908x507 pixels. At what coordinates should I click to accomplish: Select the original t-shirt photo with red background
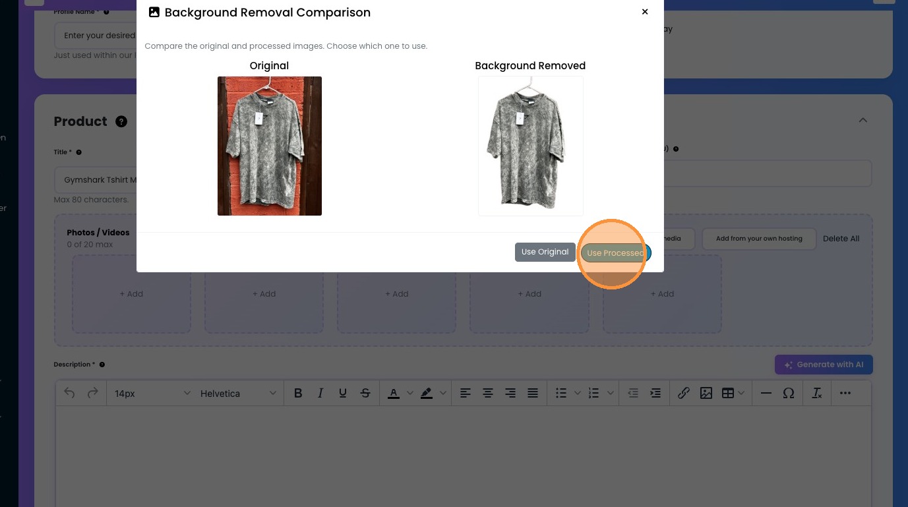pos(270,146)
